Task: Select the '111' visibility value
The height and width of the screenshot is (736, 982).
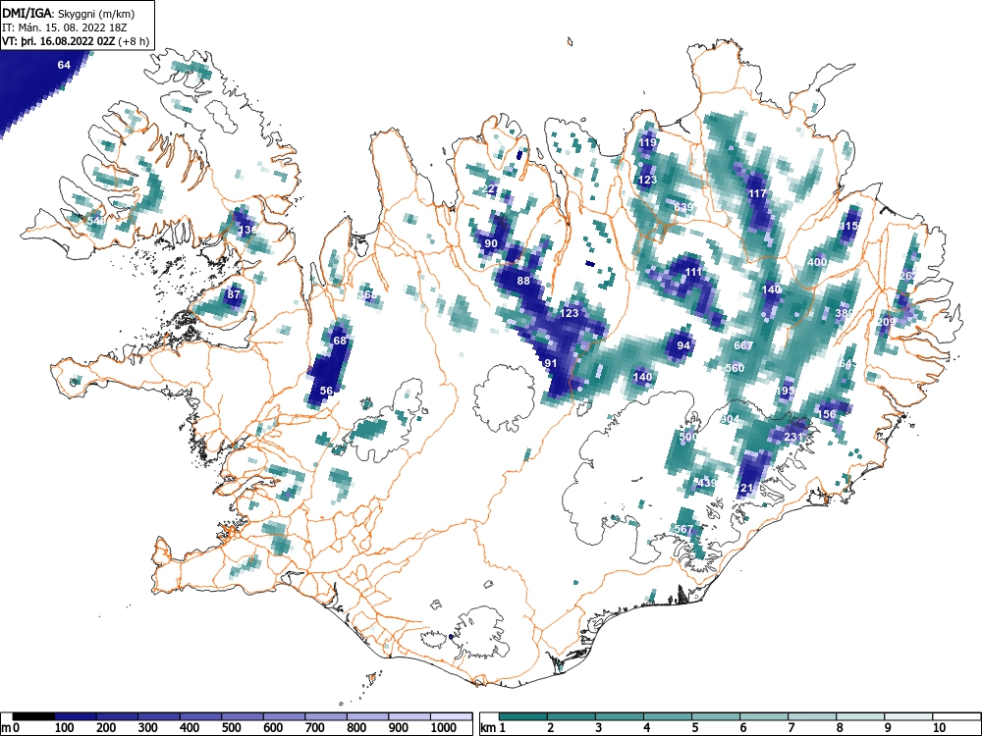Action: point(694,272)
